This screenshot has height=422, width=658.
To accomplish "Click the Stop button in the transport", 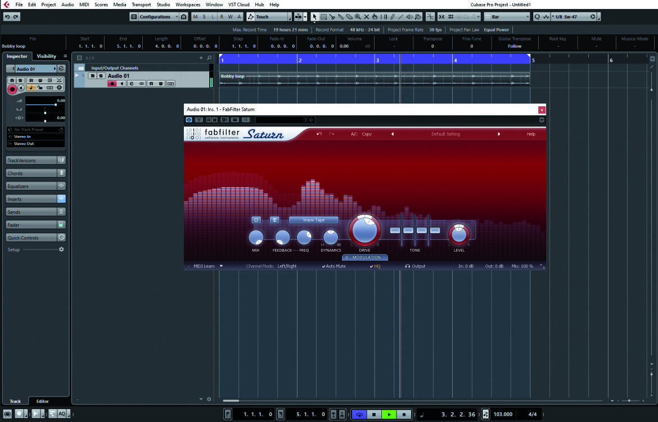I will click(x=374, y=415).
